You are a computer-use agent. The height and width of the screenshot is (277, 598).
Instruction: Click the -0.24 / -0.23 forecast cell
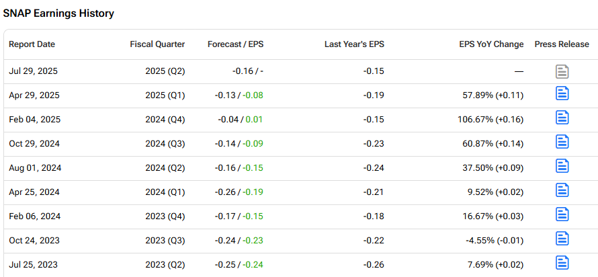(x=239, y=241)
